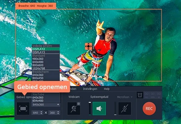Click the system sound volume slider
181x124 pixels.
coord(90,109)
